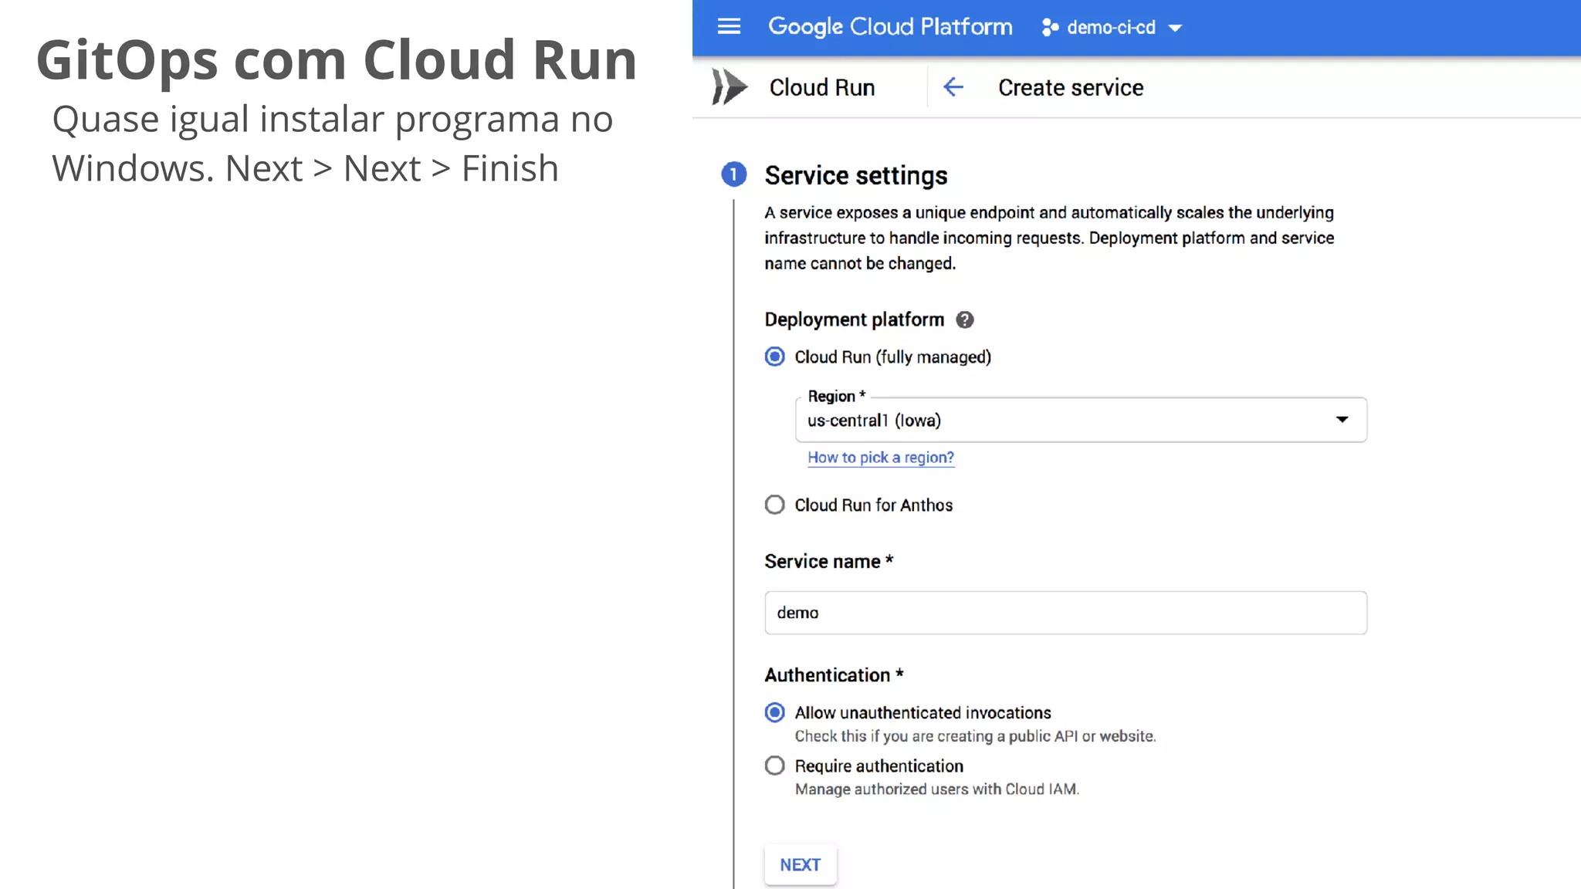Click the Service settings step heading
This screenshot has height=889, width=1581.
[x=856, y=176]
